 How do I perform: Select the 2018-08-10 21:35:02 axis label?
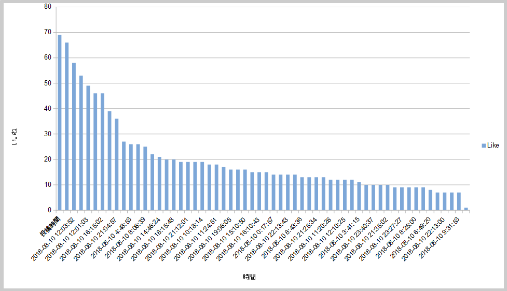(x=366, y=239)
